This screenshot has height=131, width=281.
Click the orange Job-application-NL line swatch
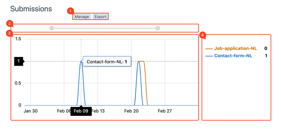[209, 49]
